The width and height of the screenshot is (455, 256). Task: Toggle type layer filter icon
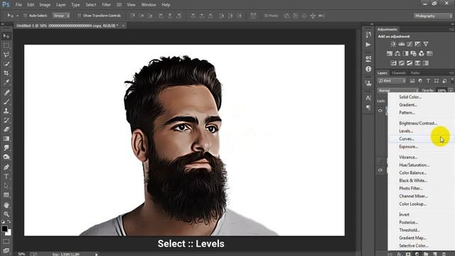click(x=428, y=81)
